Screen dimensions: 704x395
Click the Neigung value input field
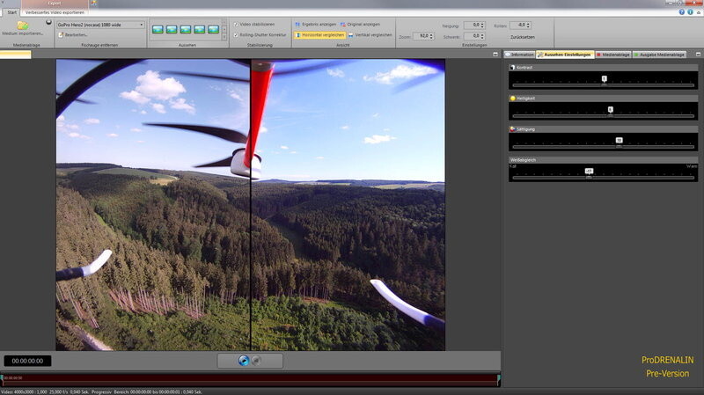pyautogui.click(x=473, y=25)
